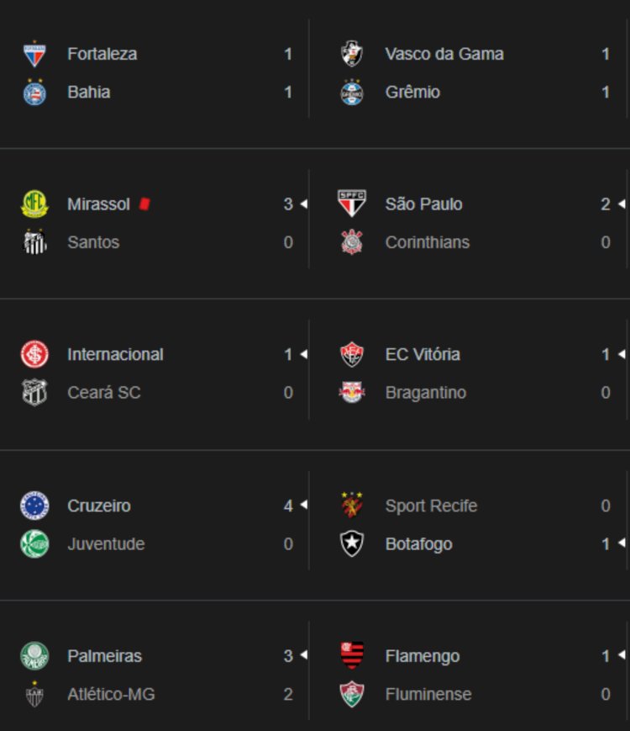Click Cruzeiro's score of 4
The image size is (630, 731).
288,506
